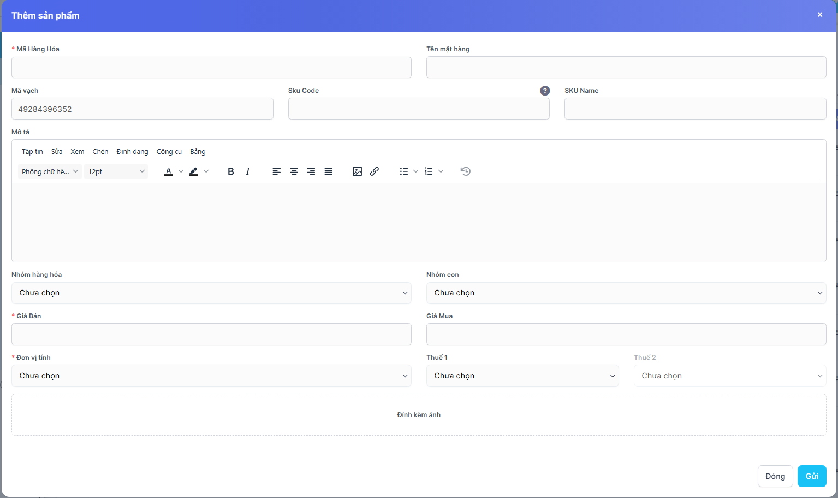The image size is (838, 498).
Task: Center align the description text
Action: click(294, 171)
